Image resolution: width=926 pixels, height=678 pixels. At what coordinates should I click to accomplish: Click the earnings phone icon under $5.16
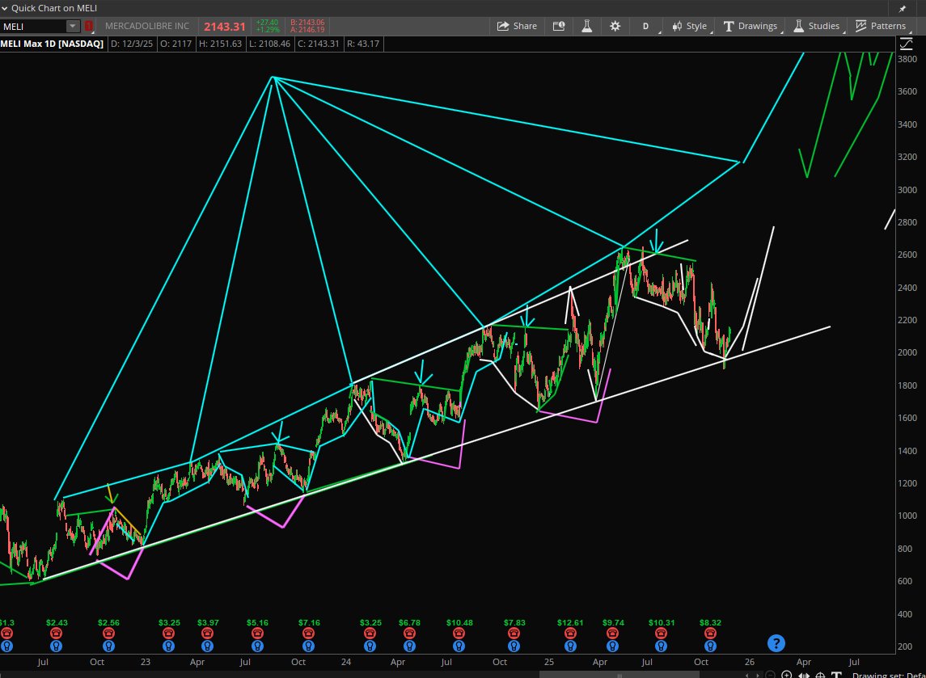tap(257, 634)
